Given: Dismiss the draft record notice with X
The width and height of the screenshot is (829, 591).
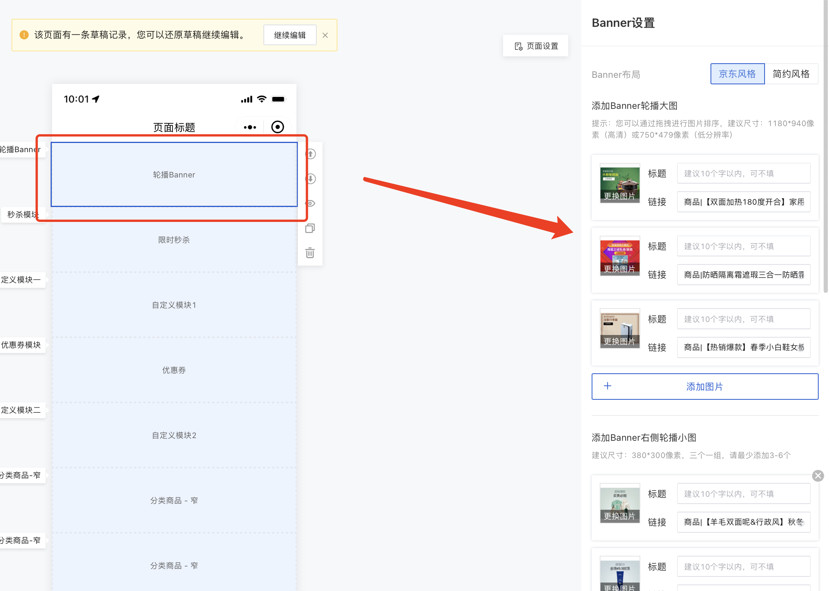Looking at the screenshot, I should tap(325, 35).
